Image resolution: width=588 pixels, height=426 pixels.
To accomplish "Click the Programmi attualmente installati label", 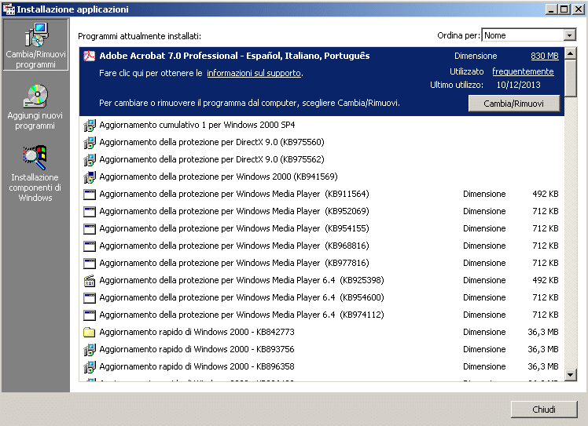I will pyautogui.click(x=139, y=36).
